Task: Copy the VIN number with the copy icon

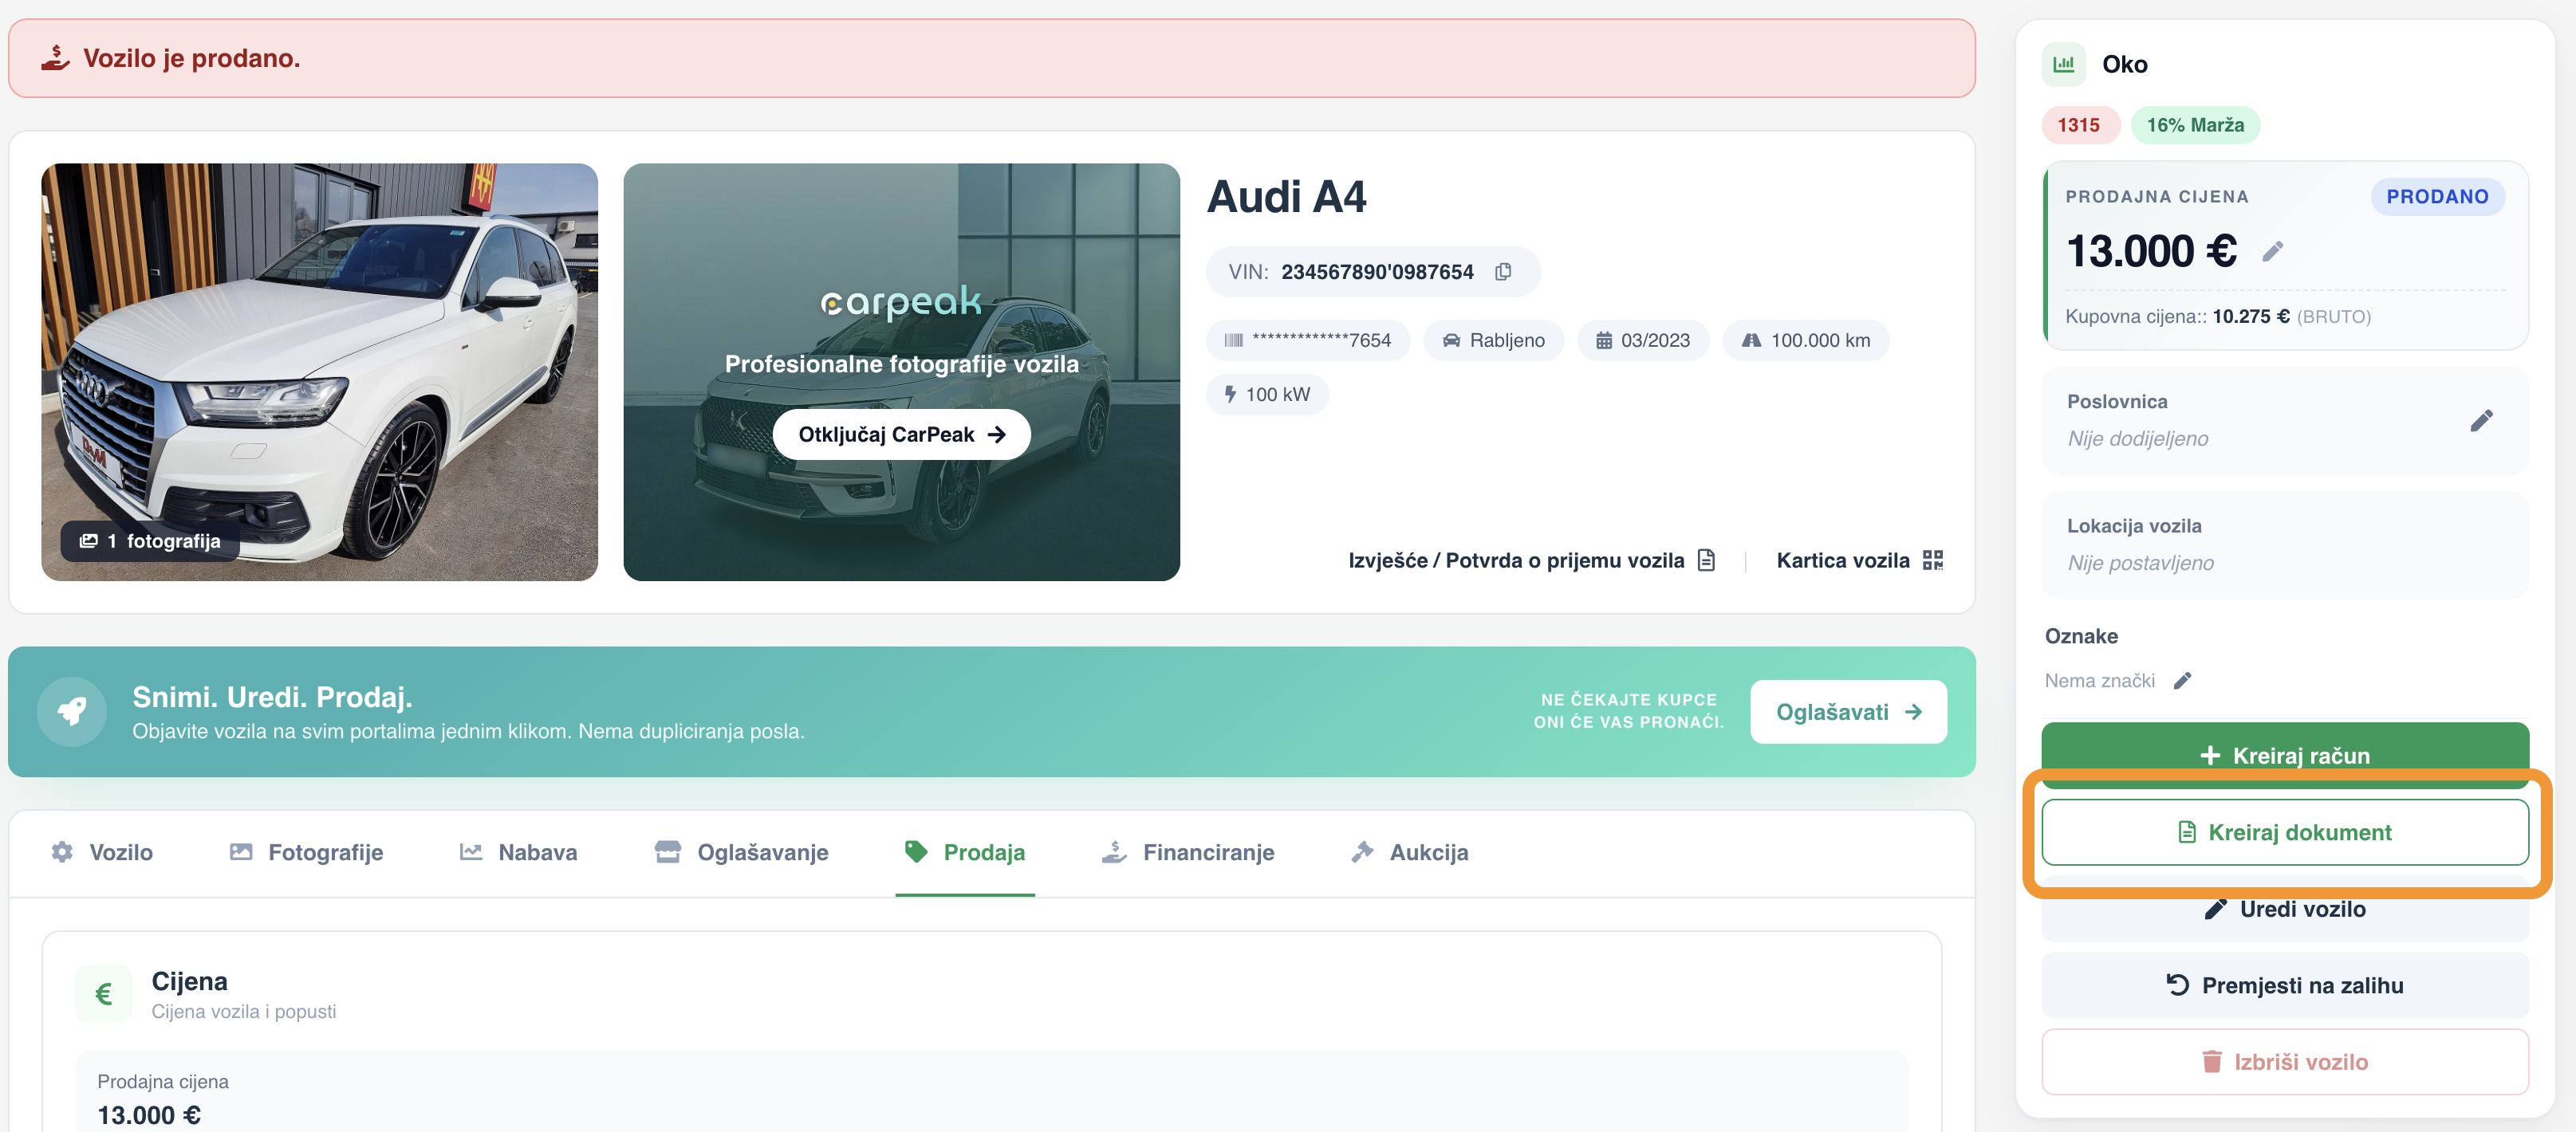Action: coord(1502,272)
